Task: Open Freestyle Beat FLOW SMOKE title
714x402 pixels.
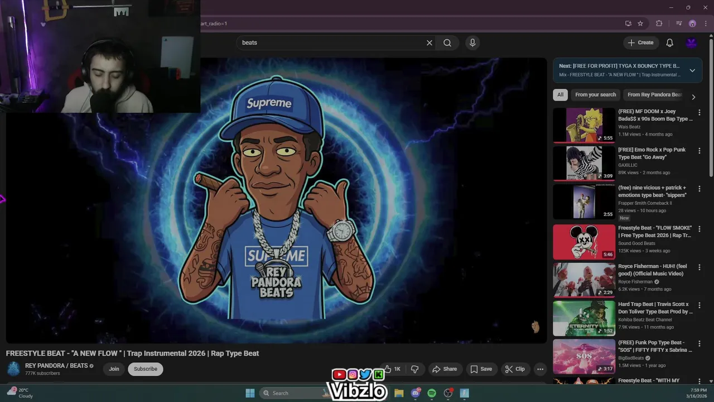Action: [655, 232]
